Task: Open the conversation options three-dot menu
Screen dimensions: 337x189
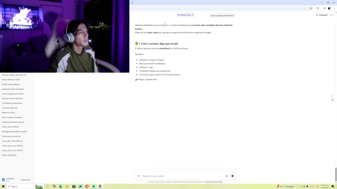Action: 331,15
